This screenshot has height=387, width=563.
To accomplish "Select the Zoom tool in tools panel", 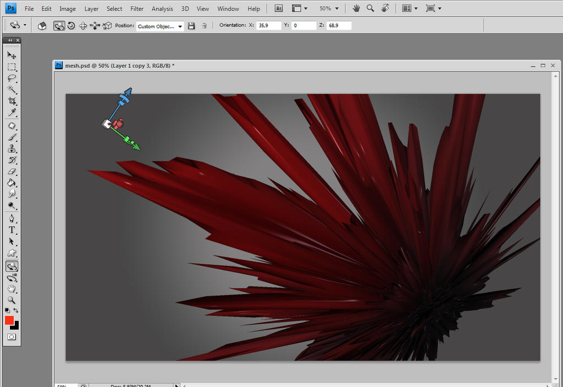I will 12,300.
